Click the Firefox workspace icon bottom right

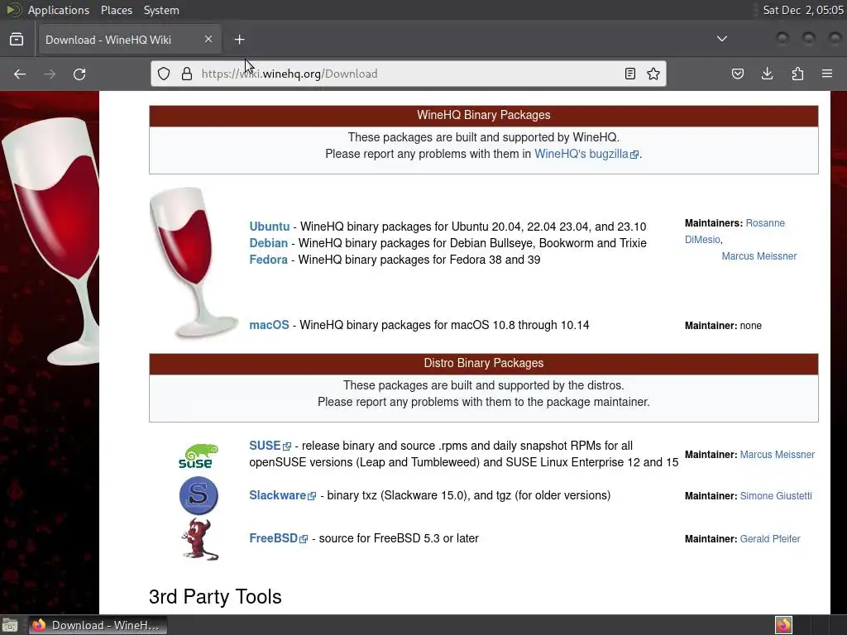783,625
